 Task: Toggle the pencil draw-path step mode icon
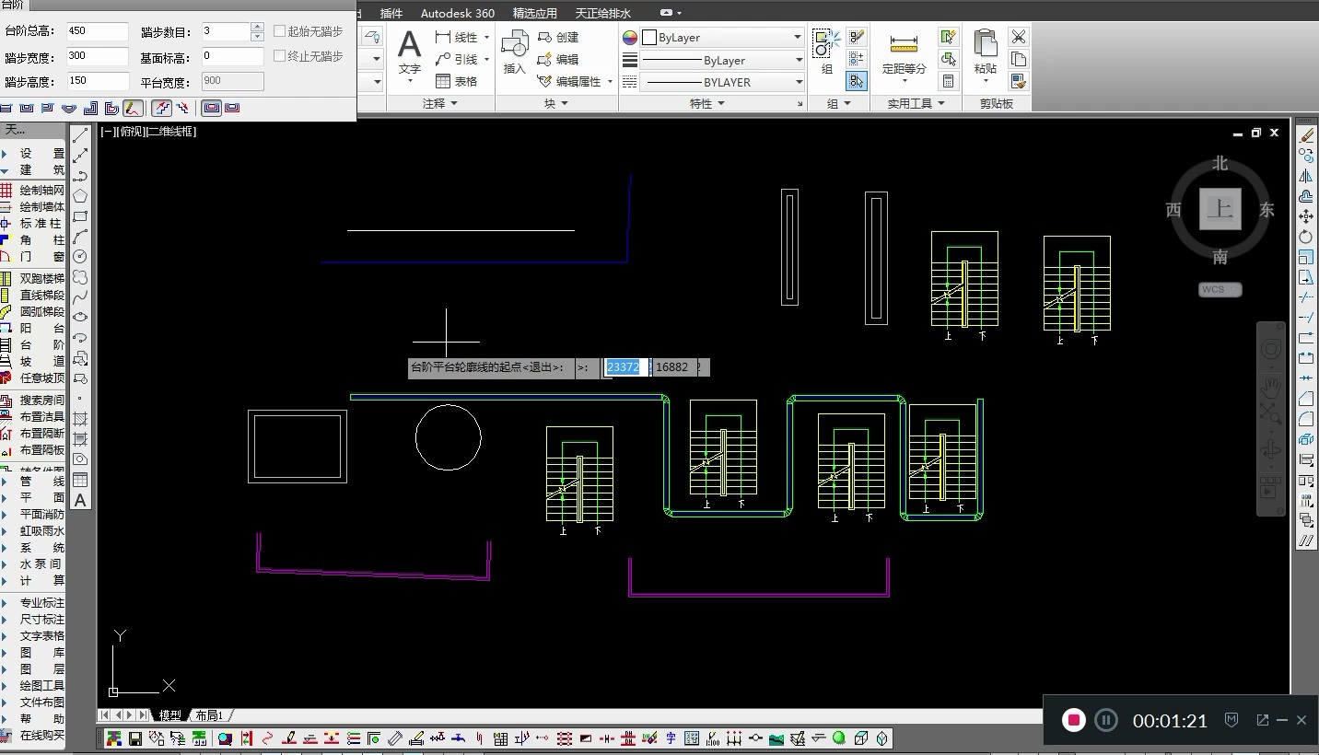134,108
